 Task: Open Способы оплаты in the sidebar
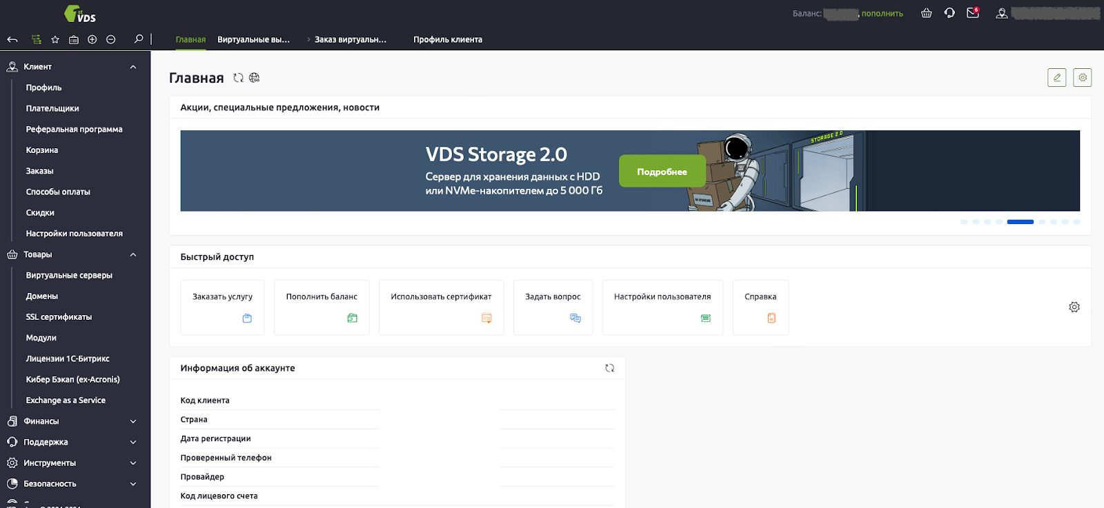point(58,192)
